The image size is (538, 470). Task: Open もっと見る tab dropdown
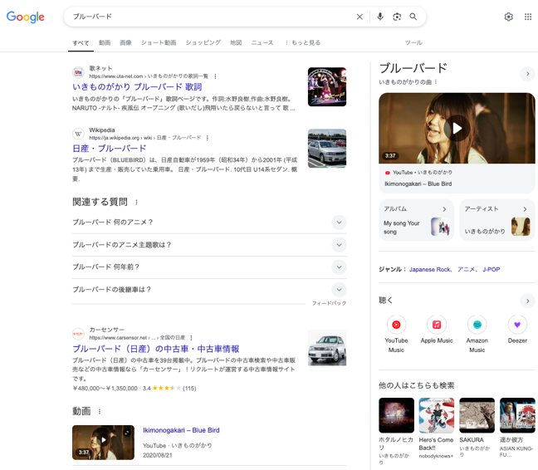[x=302, y=43]
